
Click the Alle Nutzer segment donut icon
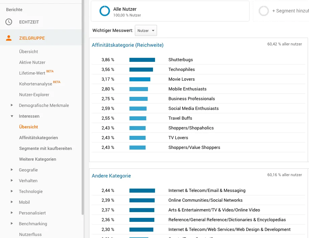(105, 11)
